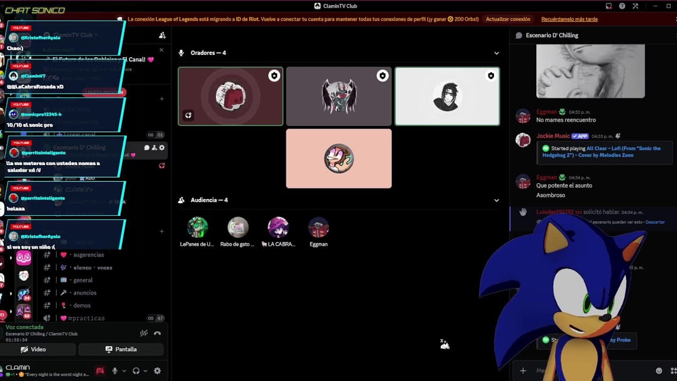Viewport: 677px width, 381px height.
Task: Disconnect from voice using the phone icon
Action: (157, 333)
